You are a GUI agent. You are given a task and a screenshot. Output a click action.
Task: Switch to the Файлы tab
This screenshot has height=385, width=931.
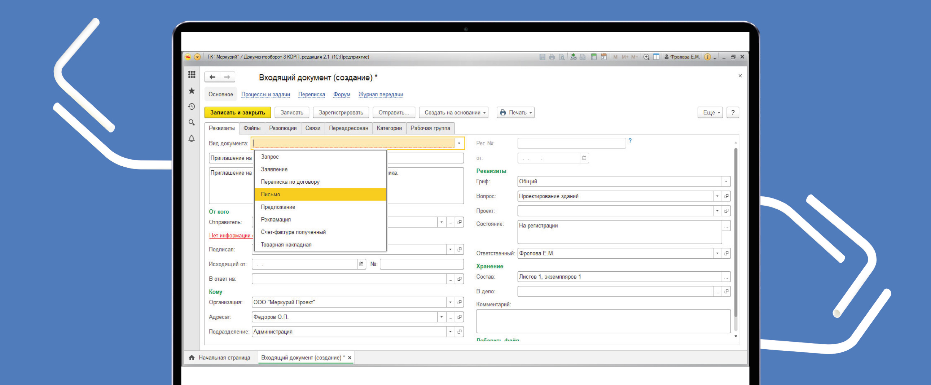pos(251,128)
